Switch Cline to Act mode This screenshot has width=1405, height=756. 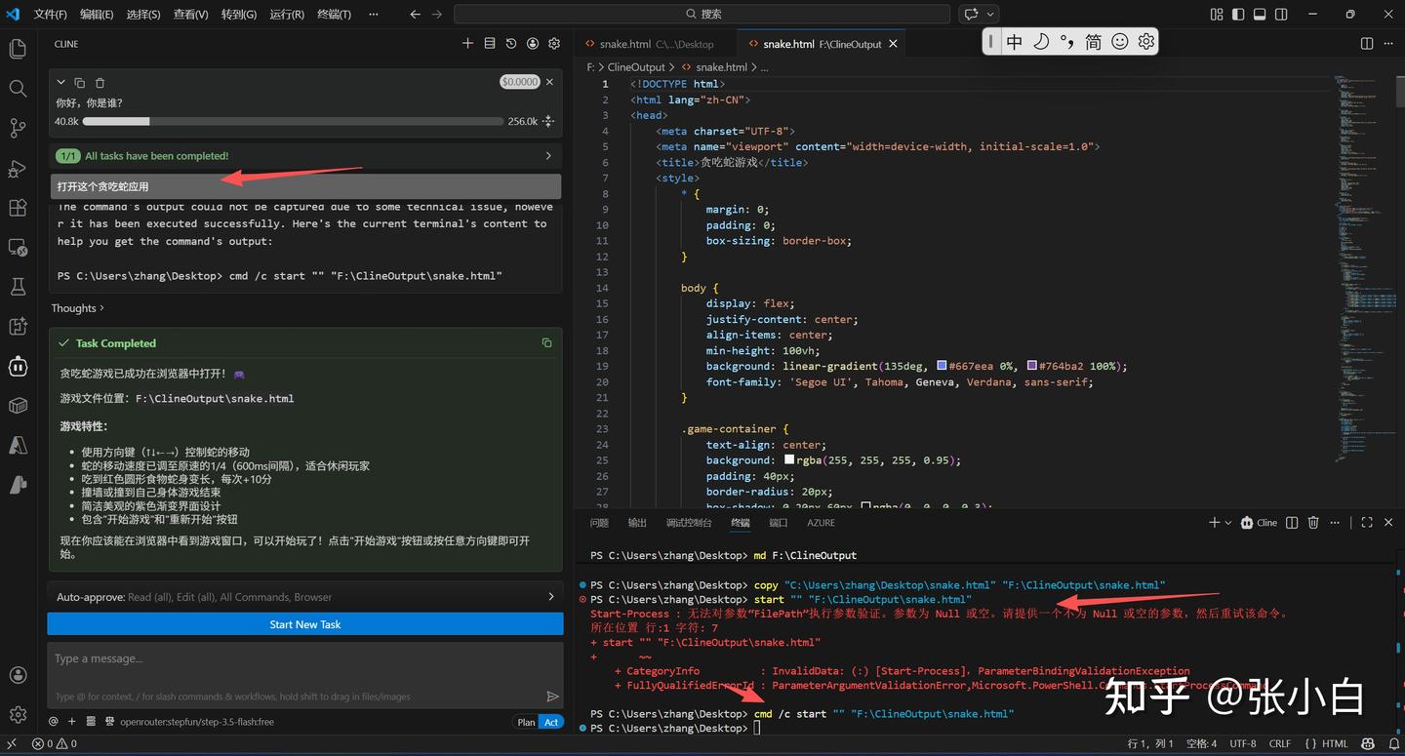[x=551, y=722]
